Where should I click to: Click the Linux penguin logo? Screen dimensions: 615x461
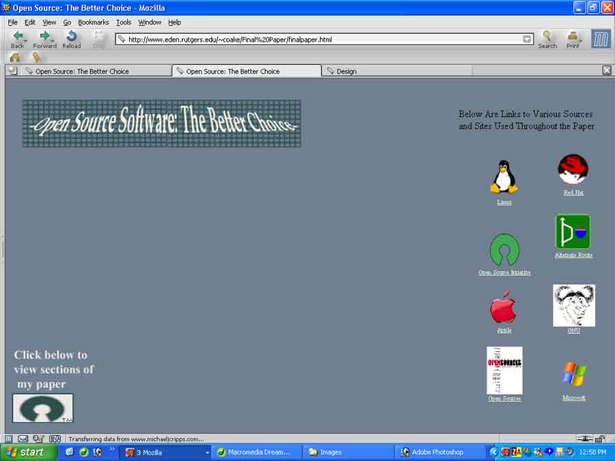pos(504,177)
